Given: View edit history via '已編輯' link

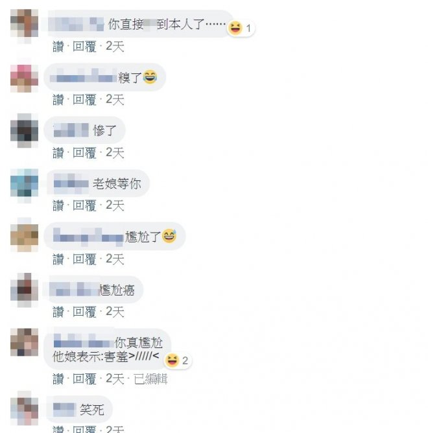Looking at the screenshot, I should click(150, 379).
